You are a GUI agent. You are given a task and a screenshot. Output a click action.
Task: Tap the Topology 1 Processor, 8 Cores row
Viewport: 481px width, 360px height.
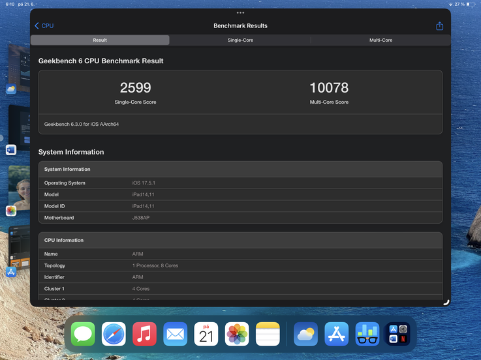click(x=240, y=265)
